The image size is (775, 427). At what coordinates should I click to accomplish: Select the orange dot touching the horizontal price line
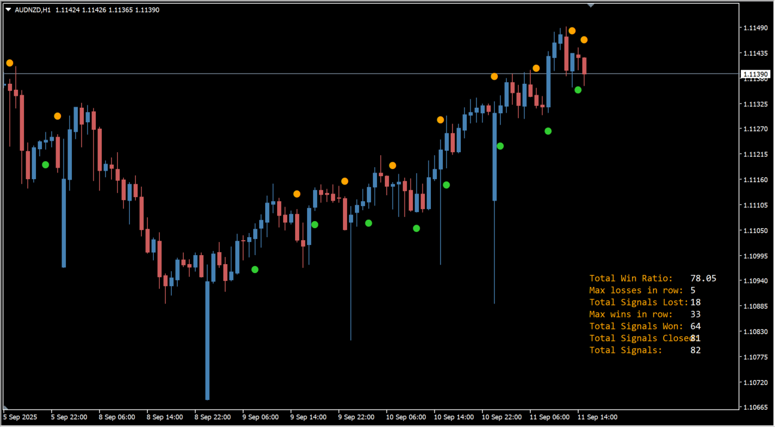[x=494, y=76]
